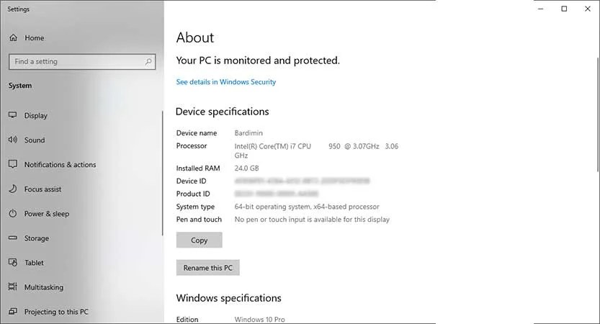The height and width of the screenshot is (324, 600).
Task: Select the device name value Bardimin
Action: pos(248,132)
